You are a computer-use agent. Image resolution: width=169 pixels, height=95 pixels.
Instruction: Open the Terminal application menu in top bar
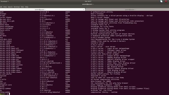[x=4, y=1]
